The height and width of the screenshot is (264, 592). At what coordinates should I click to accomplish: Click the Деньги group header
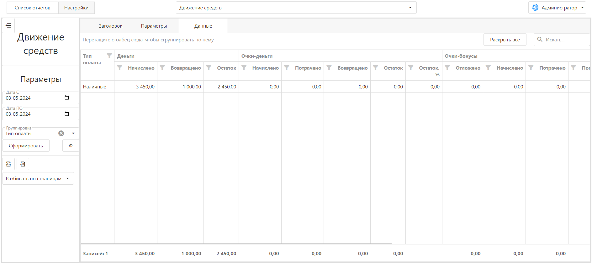pyautogui.click(x=126, y=56)
